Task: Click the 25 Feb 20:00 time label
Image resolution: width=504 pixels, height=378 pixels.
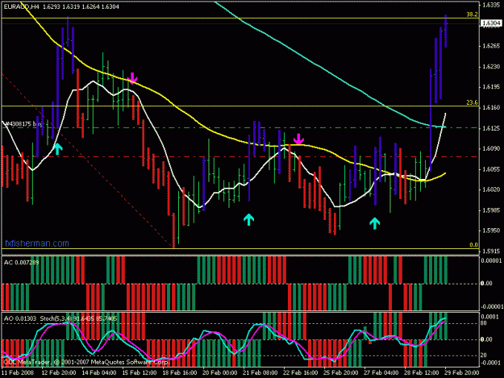Action: [341, 373]
